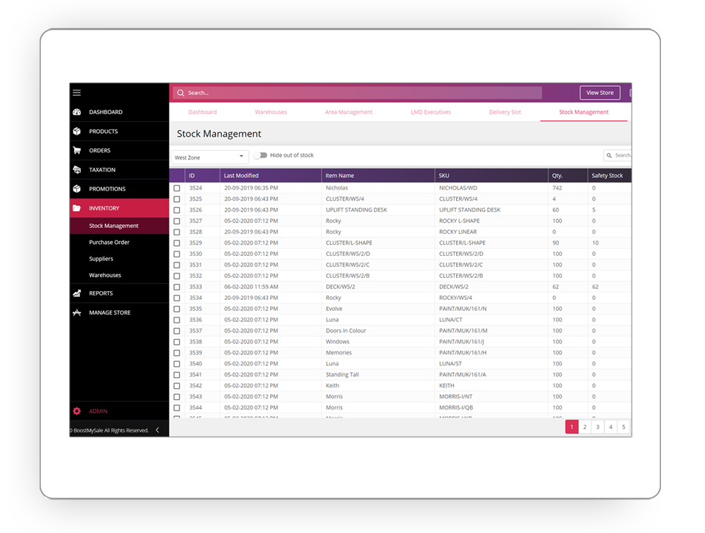
Task: Click the top Search input field
Action: pos(358,93)
